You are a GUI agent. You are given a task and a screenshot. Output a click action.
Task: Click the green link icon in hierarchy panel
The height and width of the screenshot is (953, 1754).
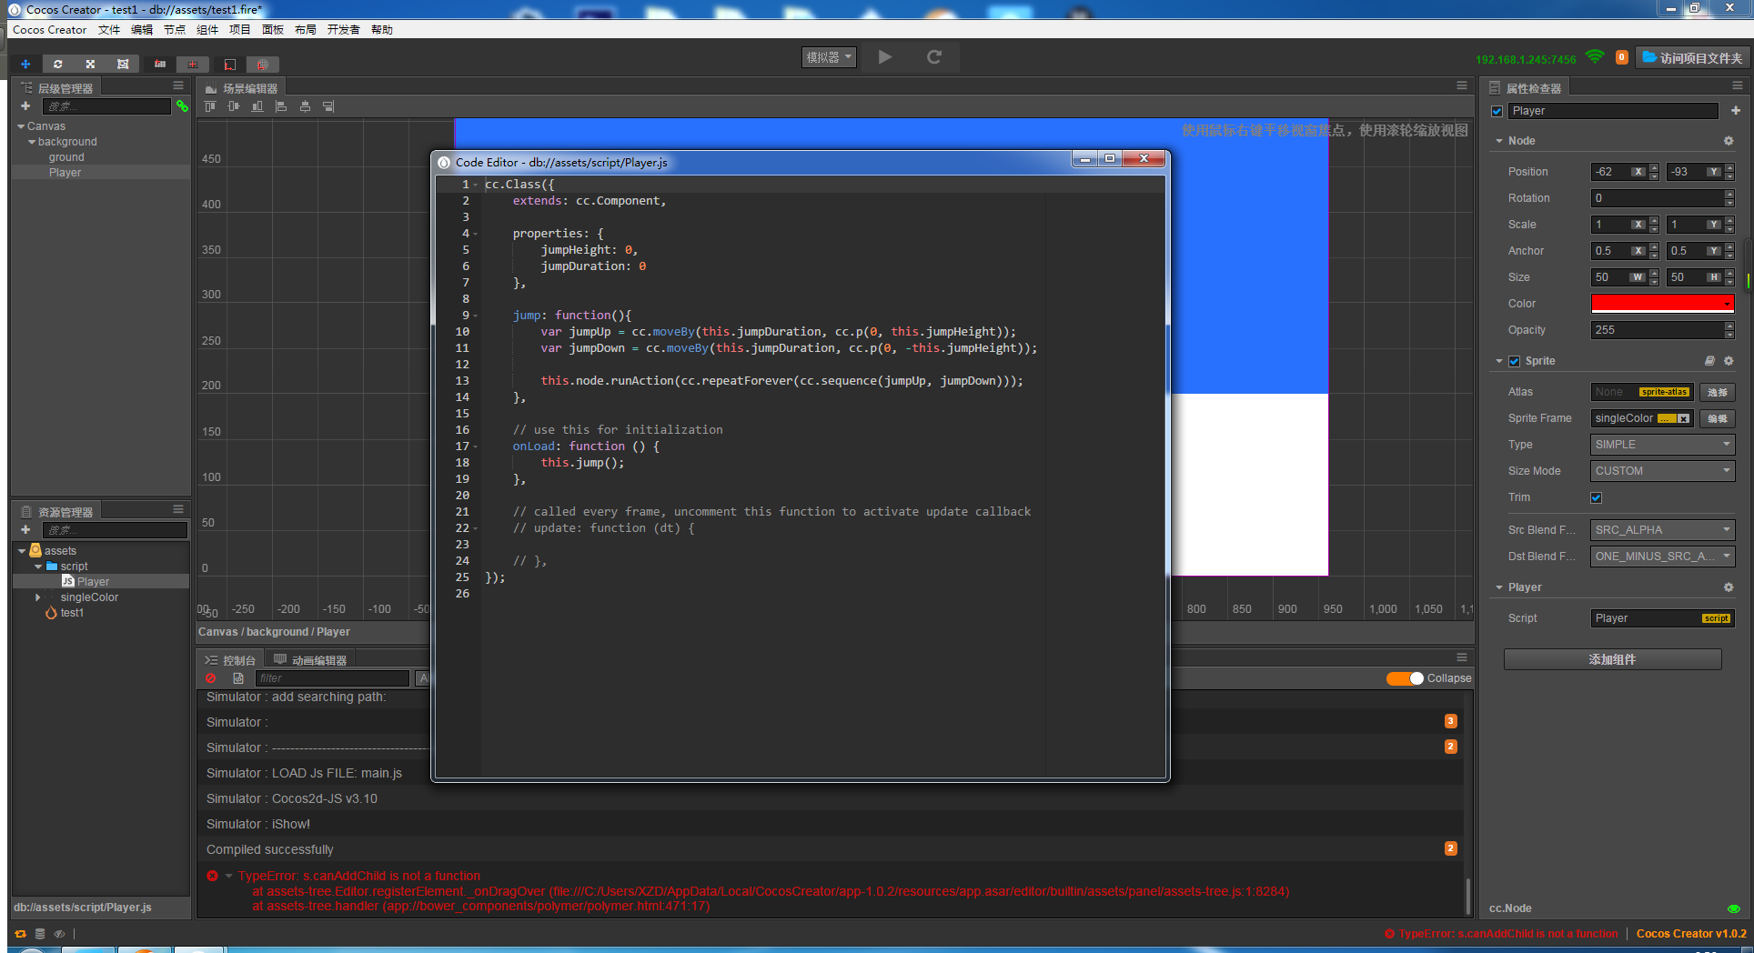(x=182, y=106)
